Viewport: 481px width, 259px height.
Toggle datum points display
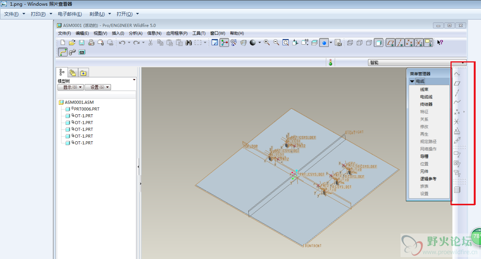coord(410,43)
